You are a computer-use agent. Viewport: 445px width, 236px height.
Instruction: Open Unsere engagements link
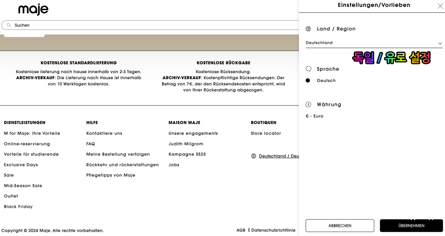[x=193, y=133]
